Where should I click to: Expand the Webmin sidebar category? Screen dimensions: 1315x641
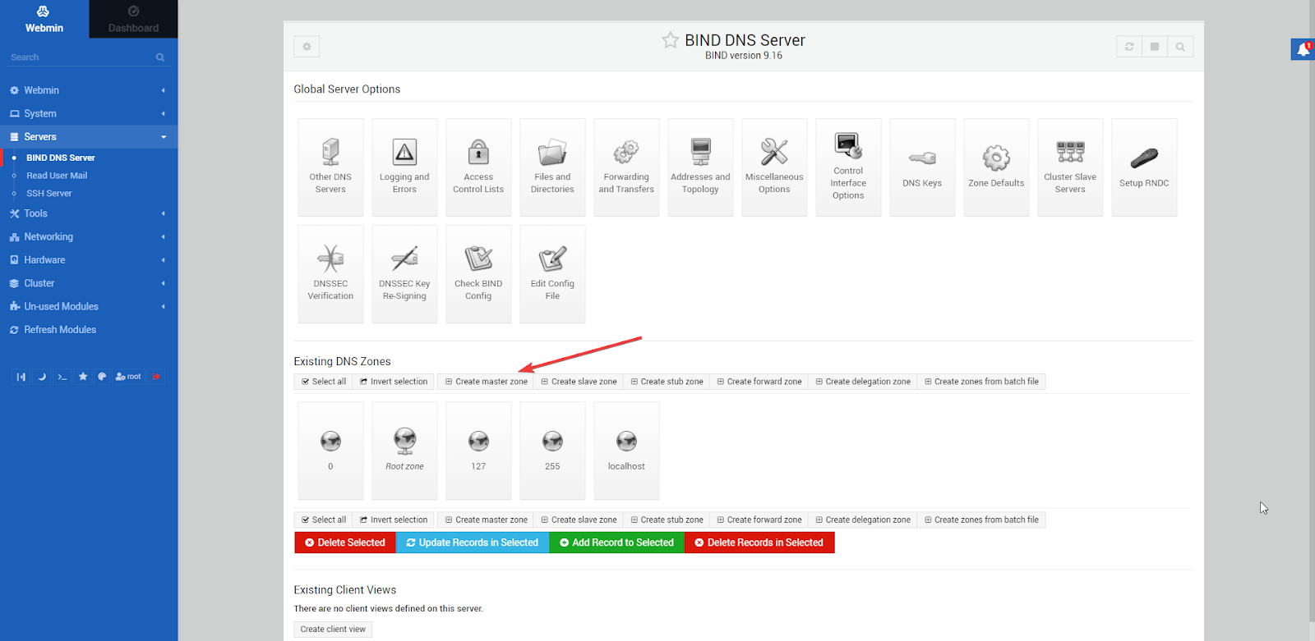tap(89, 90)
